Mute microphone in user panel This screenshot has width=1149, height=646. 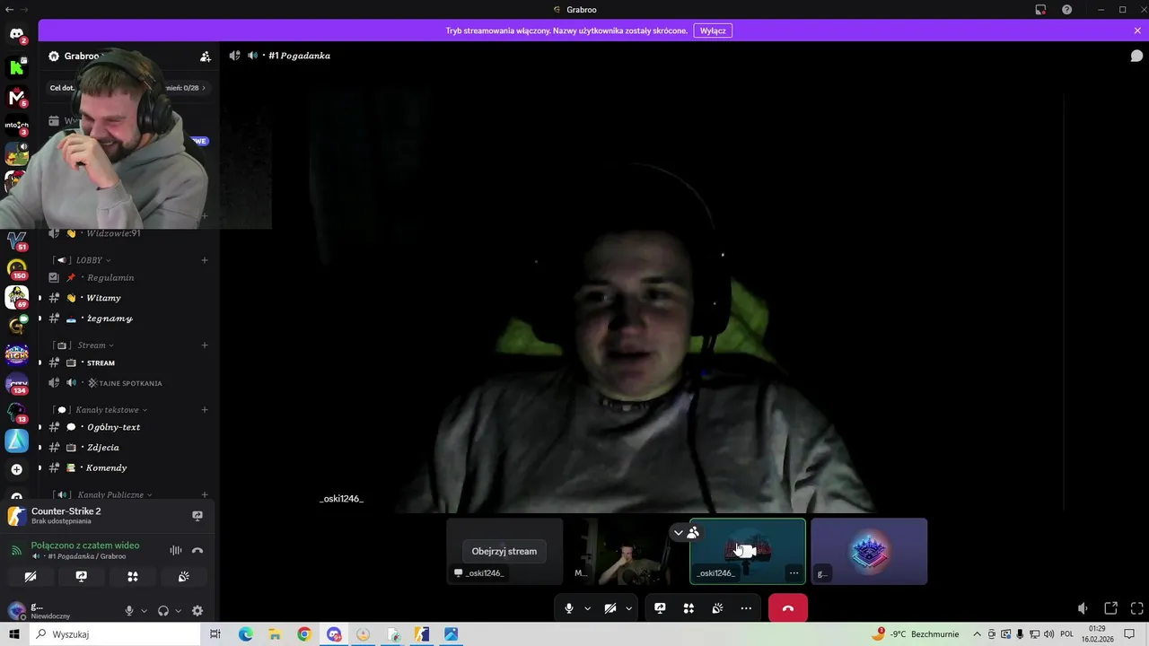[128, 611]
